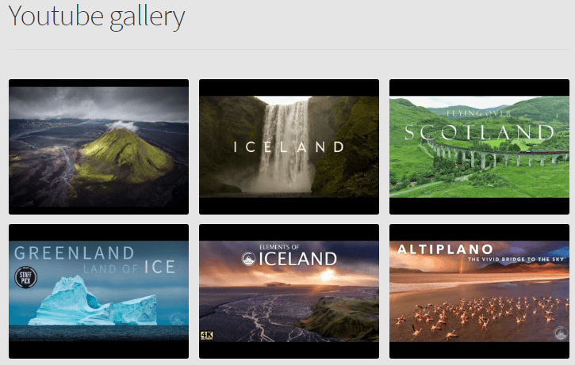Click the blue iceberg in Greenland thumbnail
Viewport: 575px width, 365px height.
[x=93, y=302]
